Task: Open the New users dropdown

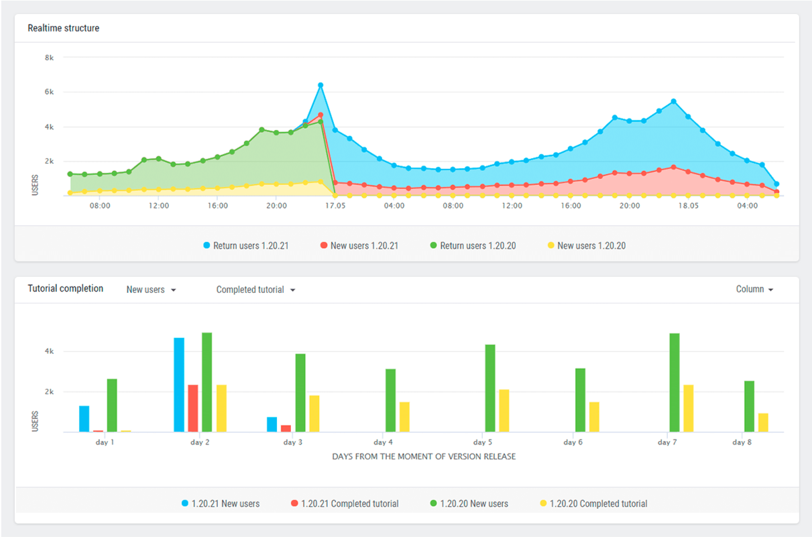Action: pyautogui.click(x=151, y=290)
